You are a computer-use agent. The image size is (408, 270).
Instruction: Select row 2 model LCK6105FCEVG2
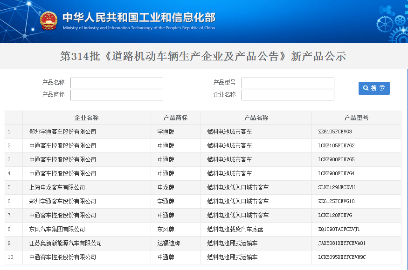336,145
